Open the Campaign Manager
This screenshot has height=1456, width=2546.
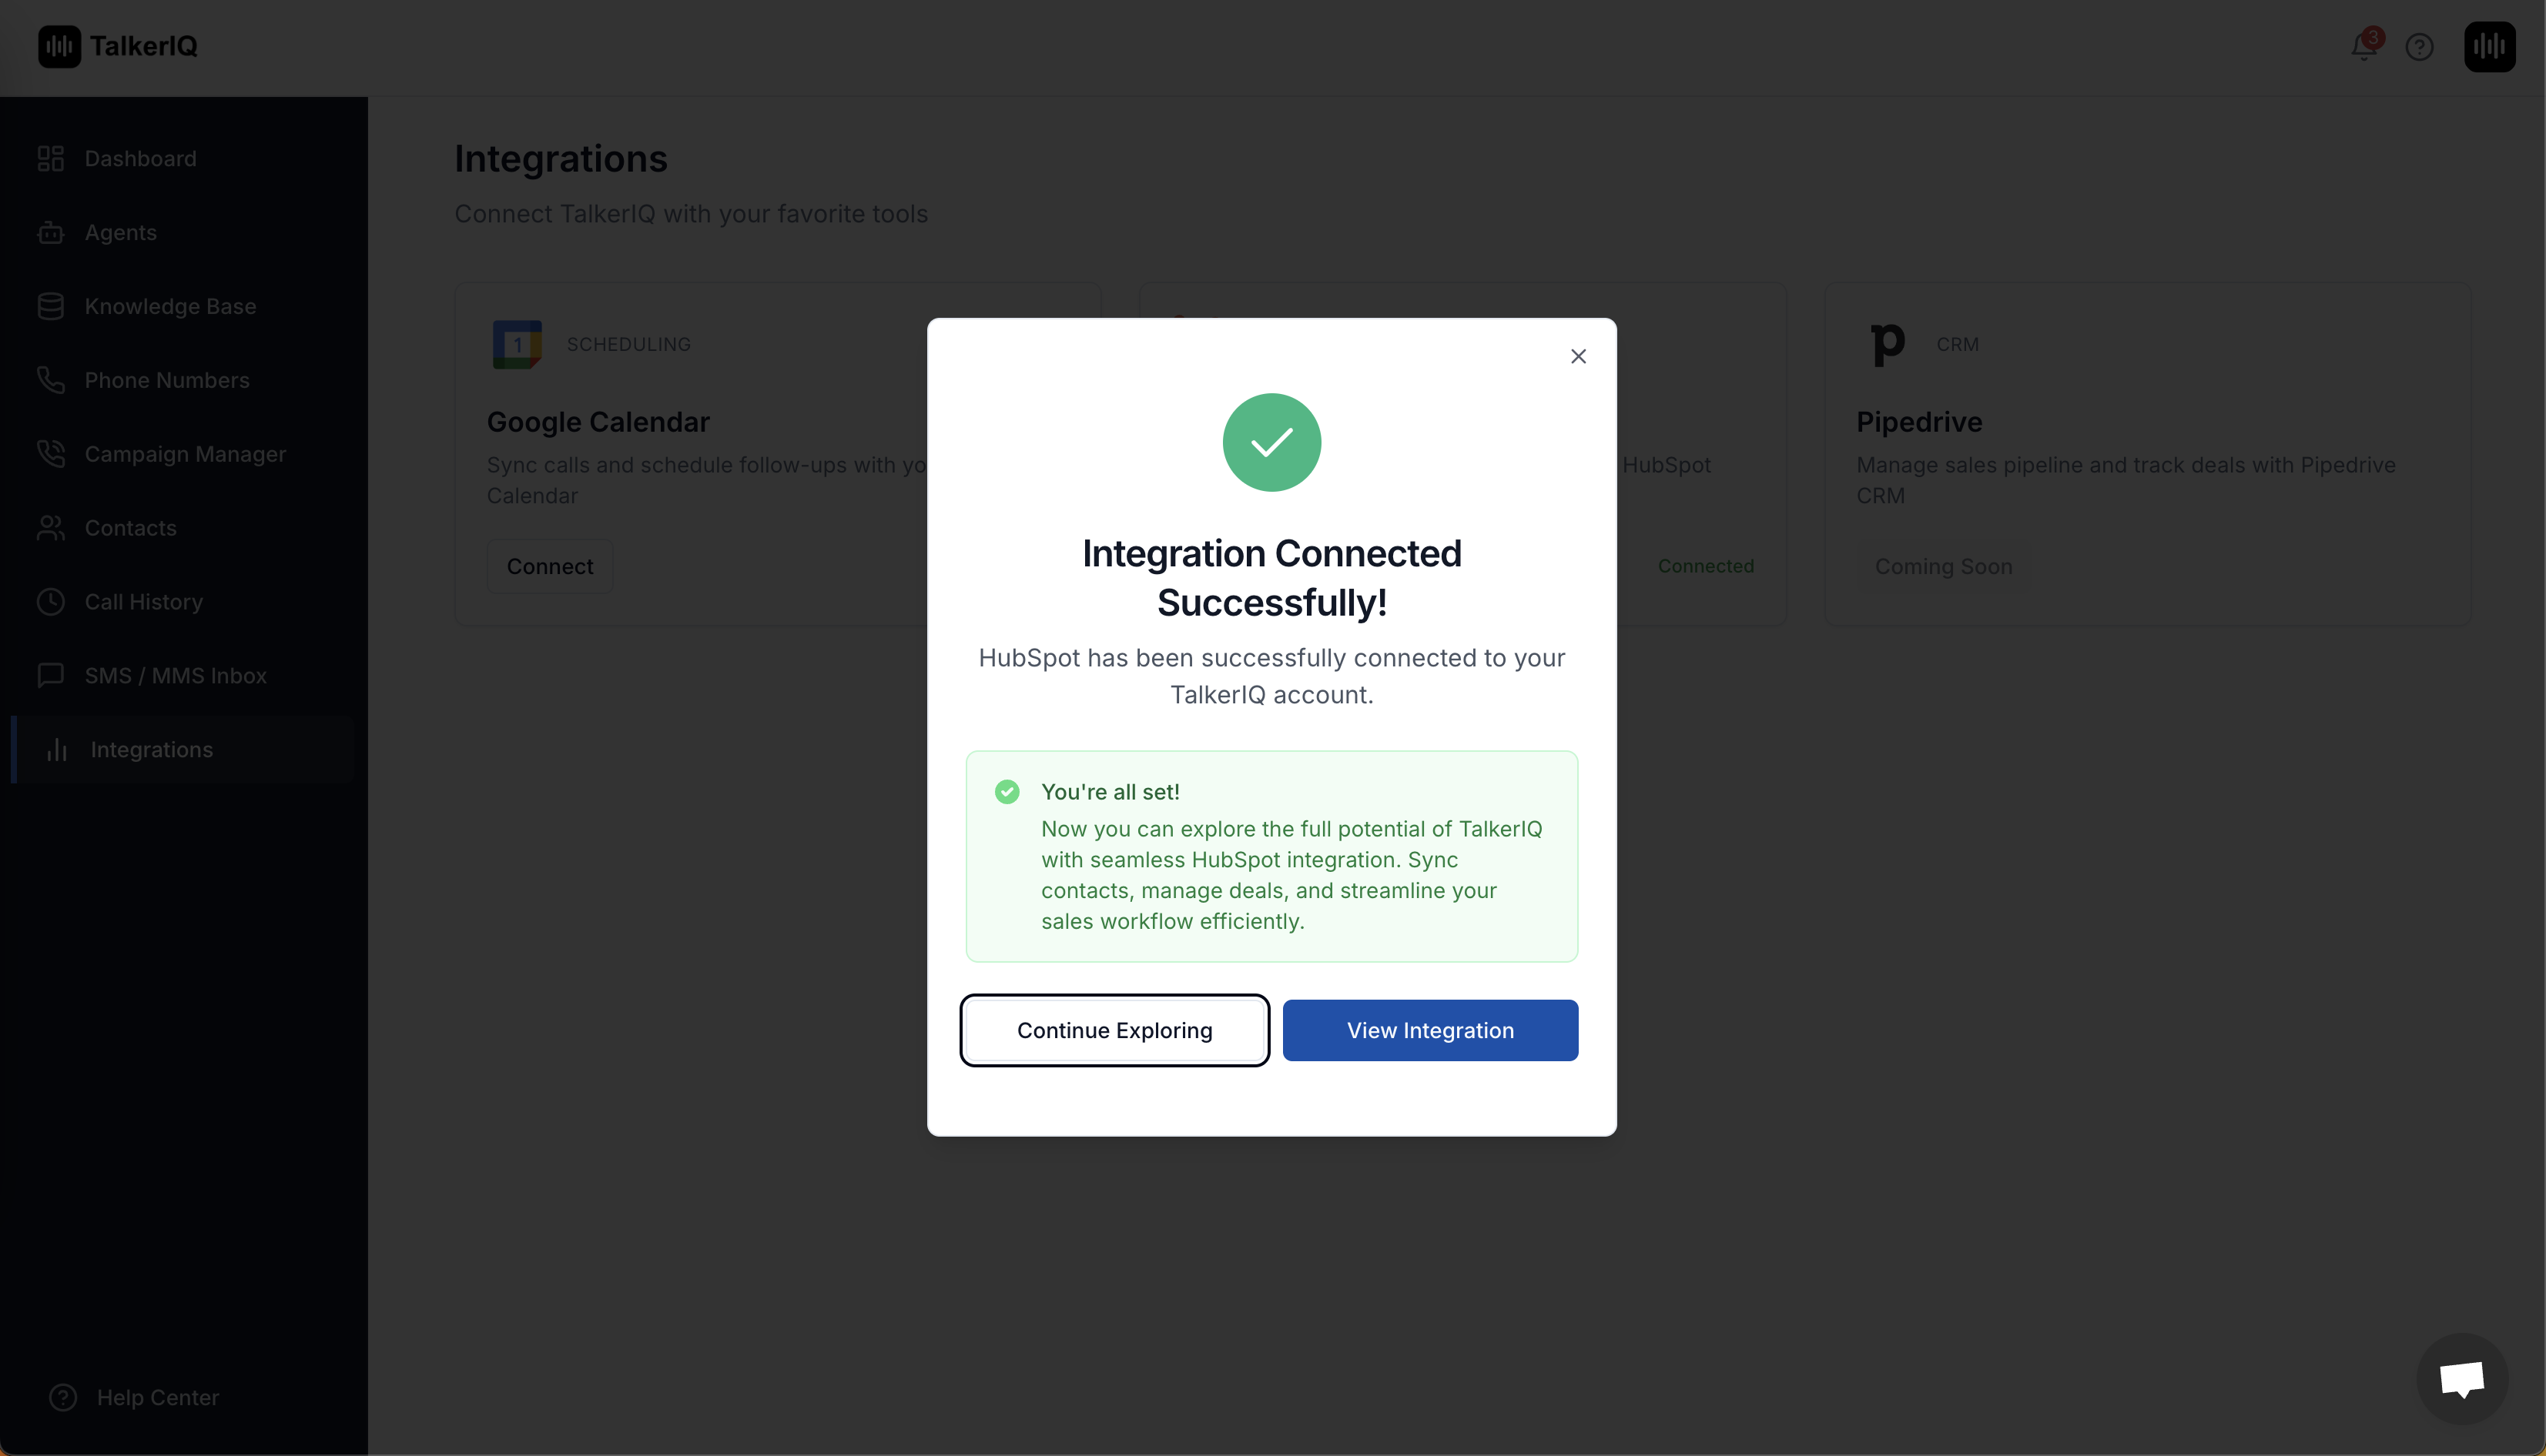point(184,454)
